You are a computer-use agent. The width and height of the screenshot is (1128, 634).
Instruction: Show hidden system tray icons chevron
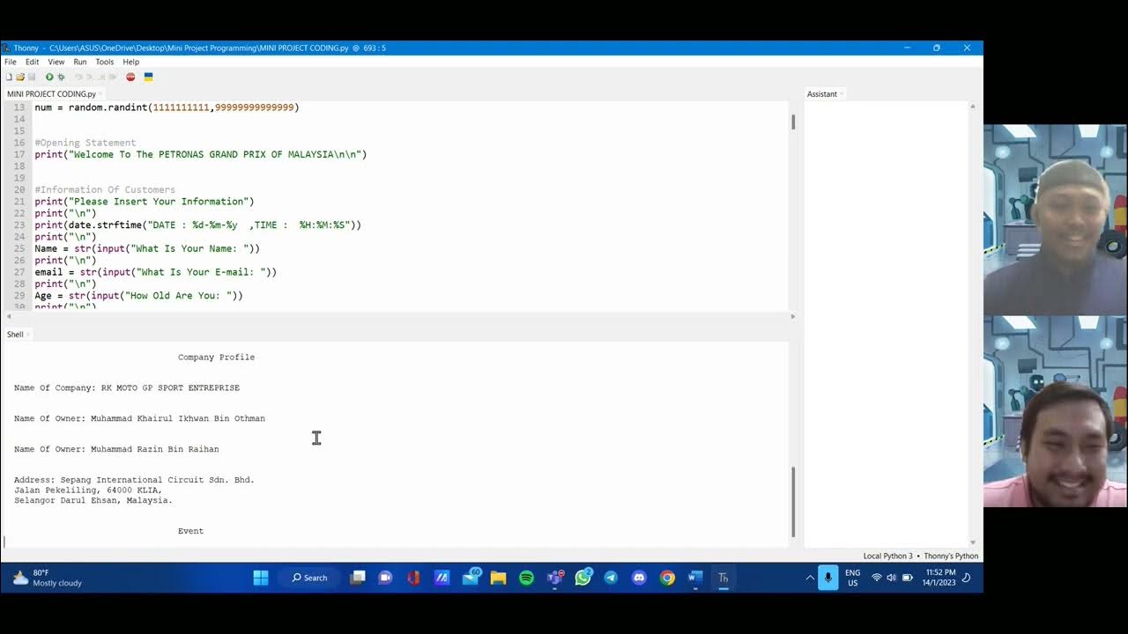pos(809,578)
